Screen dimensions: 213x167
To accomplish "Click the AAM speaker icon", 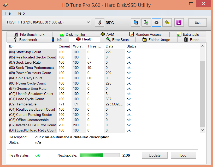I will [x=103, y=34].
